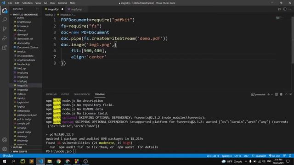Split the terminal pane
Screen dimensions: 294x165
[x=277, y=94]
